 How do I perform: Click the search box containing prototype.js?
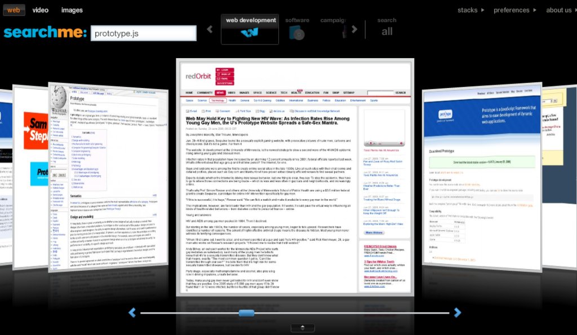pos(144,33)
